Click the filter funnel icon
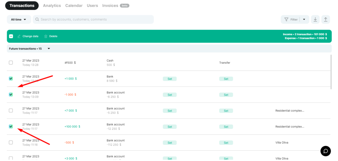 (x=286, y=19)
